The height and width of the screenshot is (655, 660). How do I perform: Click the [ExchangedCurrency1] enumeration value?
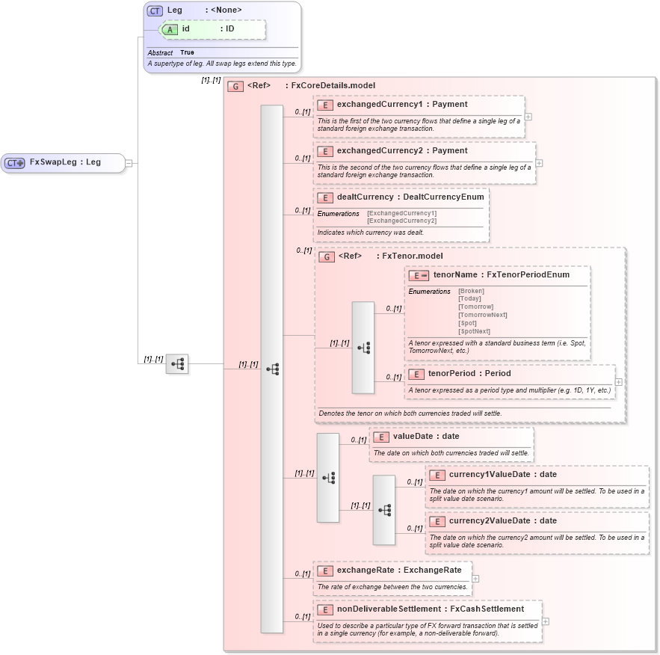[x=402, y=213]
